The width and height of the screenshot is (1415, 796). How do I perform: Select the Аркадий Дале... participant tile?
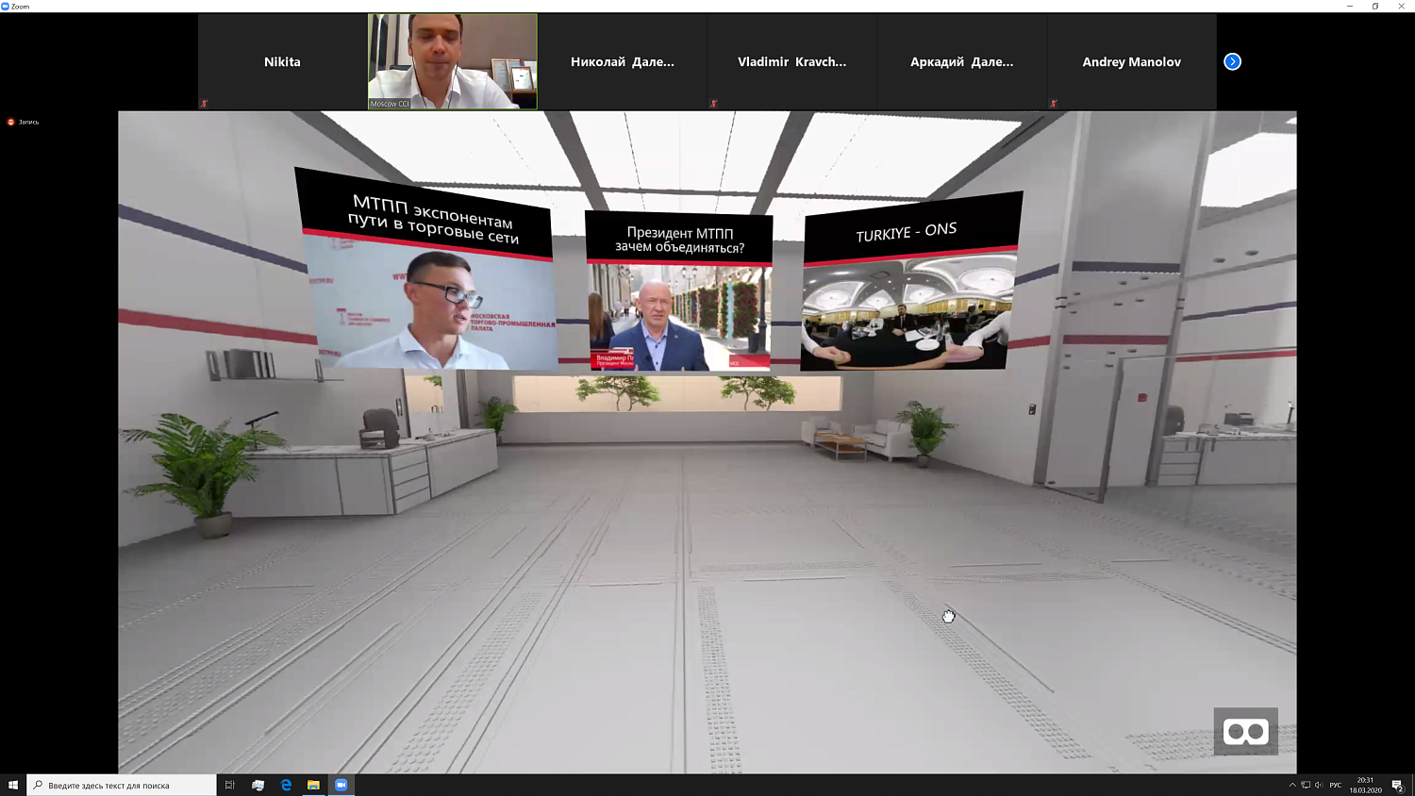pyautogui.click(x=962, y=61)
